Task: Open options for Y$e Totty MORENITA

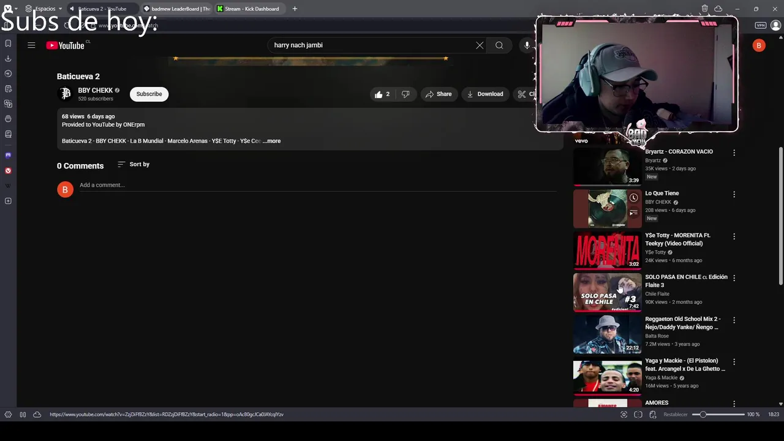Action: pyautogui.click(x=734, y=236)
